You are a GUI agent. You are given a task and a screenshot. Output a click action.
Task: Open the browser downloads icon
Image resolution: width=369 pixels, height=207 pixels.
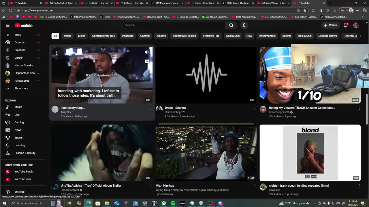click(335, 10)
